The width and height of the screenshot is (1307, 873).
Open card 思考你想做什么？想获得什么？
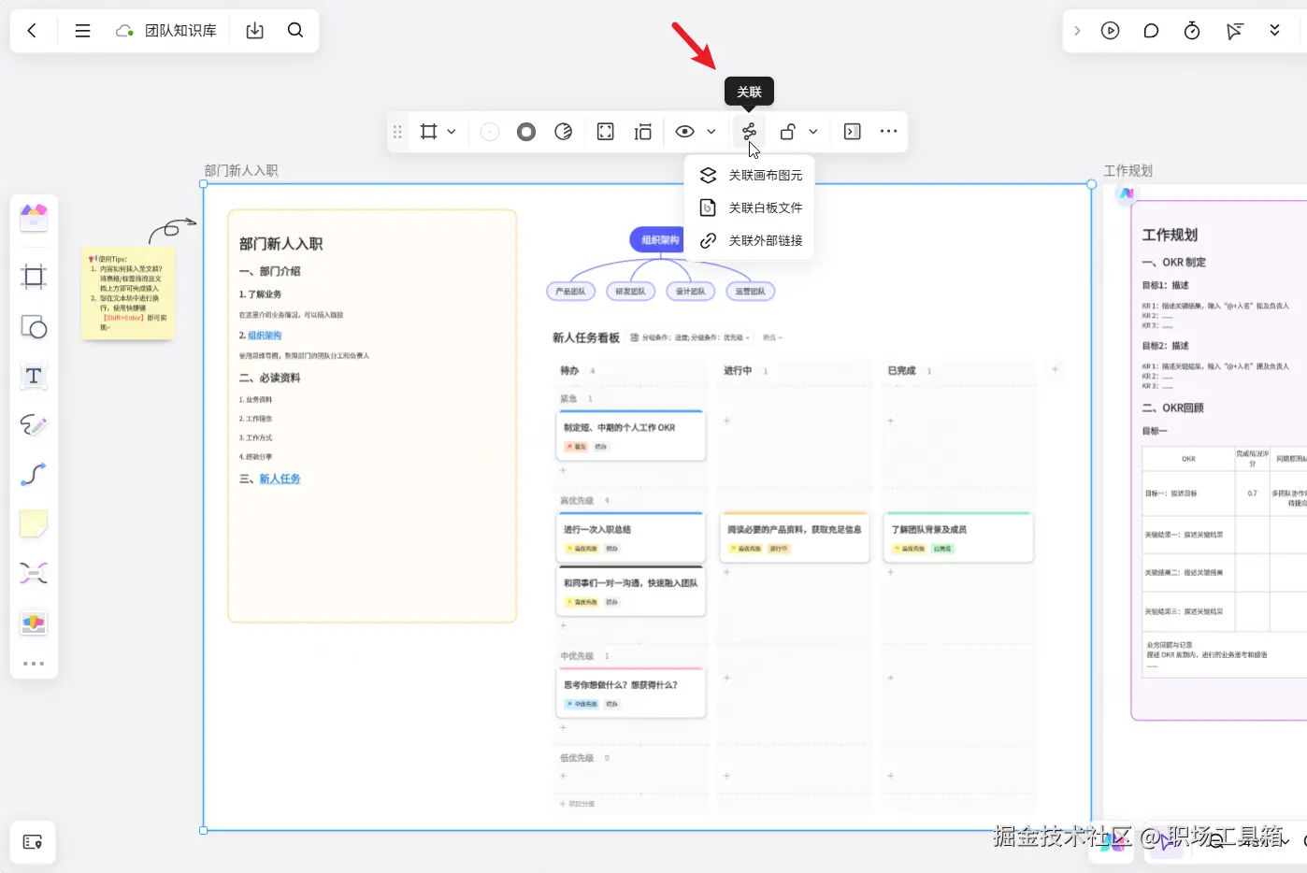pyautogui.click(x=631, y=693)
